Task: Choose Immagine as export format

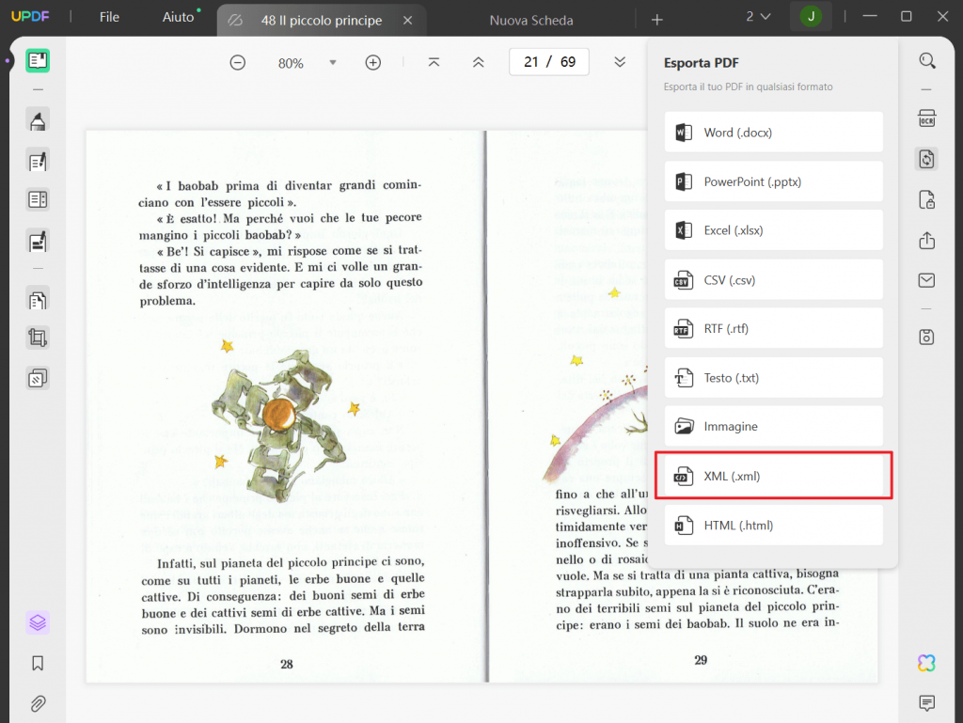Action: tap(773, 426)
